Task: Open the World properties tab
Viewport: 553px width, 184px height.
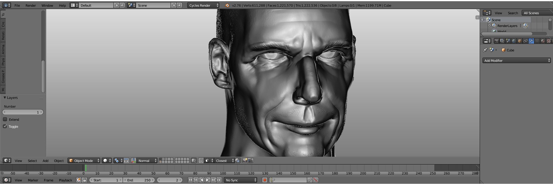Action: [514, 41]
